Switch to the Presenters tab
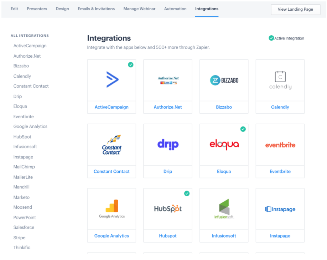 tap(37, 9)
